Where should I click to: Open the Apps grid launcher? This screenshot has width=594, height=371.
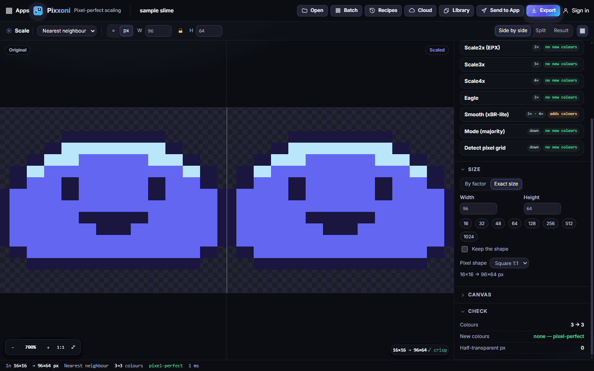click(17, 10)
